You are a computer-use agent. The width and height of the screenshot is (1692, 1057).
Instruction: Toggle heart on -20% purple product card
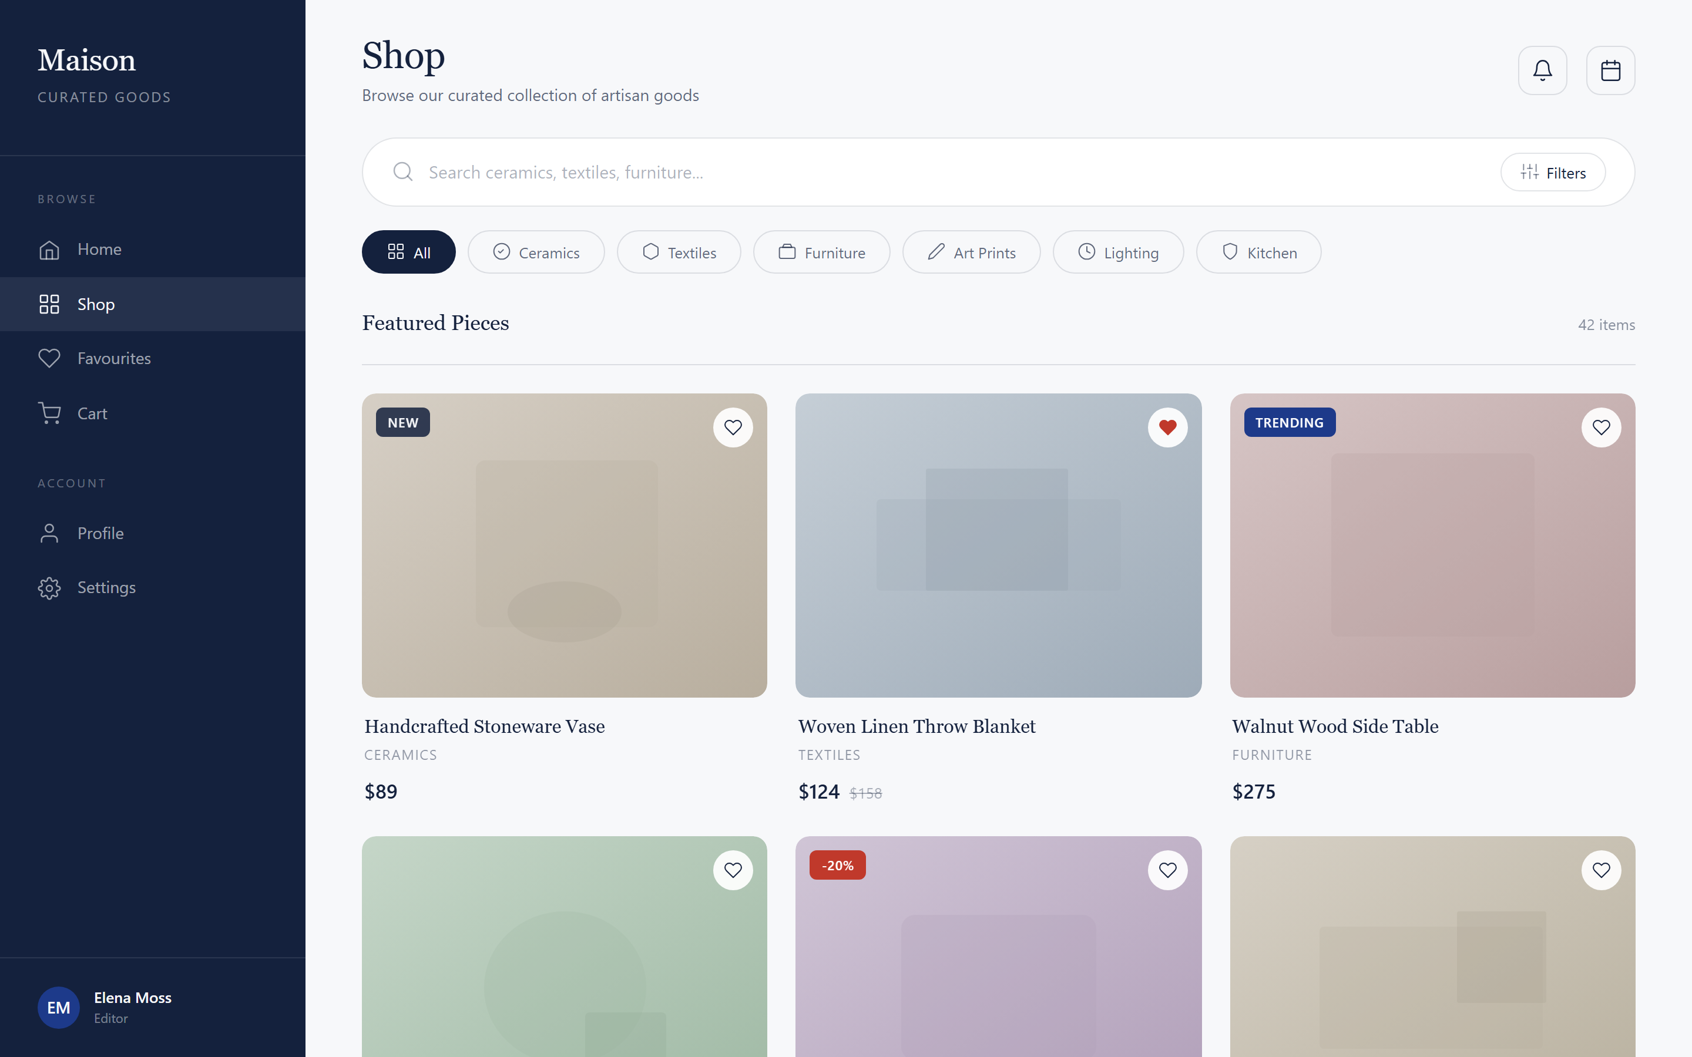coord(1167,870)
